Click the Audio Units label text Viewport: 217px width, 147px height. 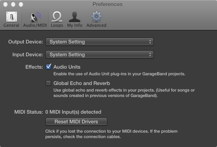point(67,67)
